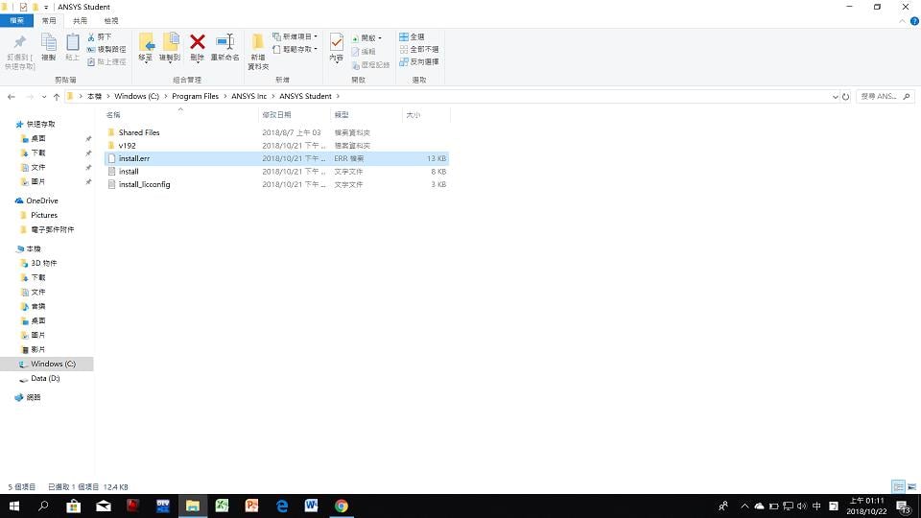Click the Help question mark icon
Screen dimensions: 921x518
pyautogui.click(x=914, y=21)
